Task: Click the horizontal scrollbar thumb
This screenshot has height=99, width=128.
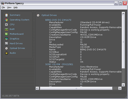Action: pyautogui.click(x=76, y=88)
